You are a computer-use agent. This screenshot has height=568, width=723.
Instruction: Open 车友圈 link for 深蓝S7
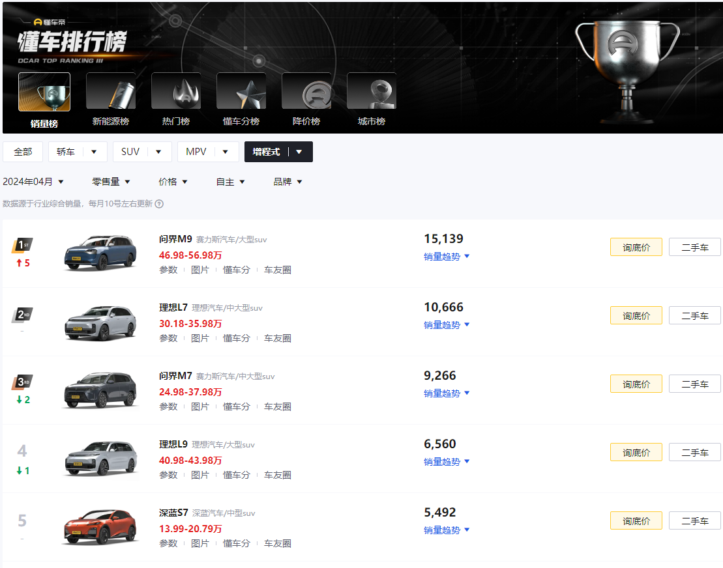[278, 543]
